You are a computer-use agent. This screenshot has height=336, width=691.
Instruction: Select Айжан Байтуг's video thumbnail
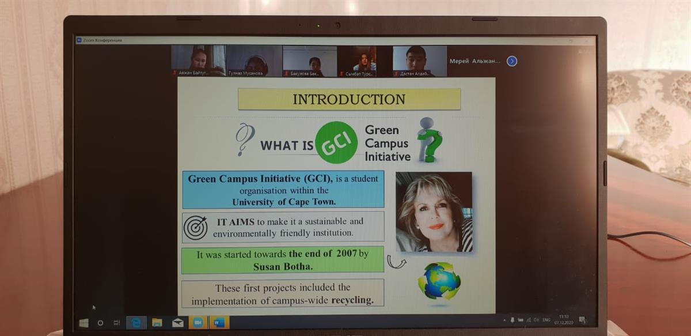coord(198,61)
